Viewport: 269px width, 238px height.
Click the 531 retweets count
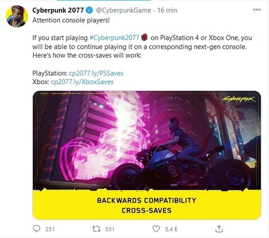tap(110, 229)
